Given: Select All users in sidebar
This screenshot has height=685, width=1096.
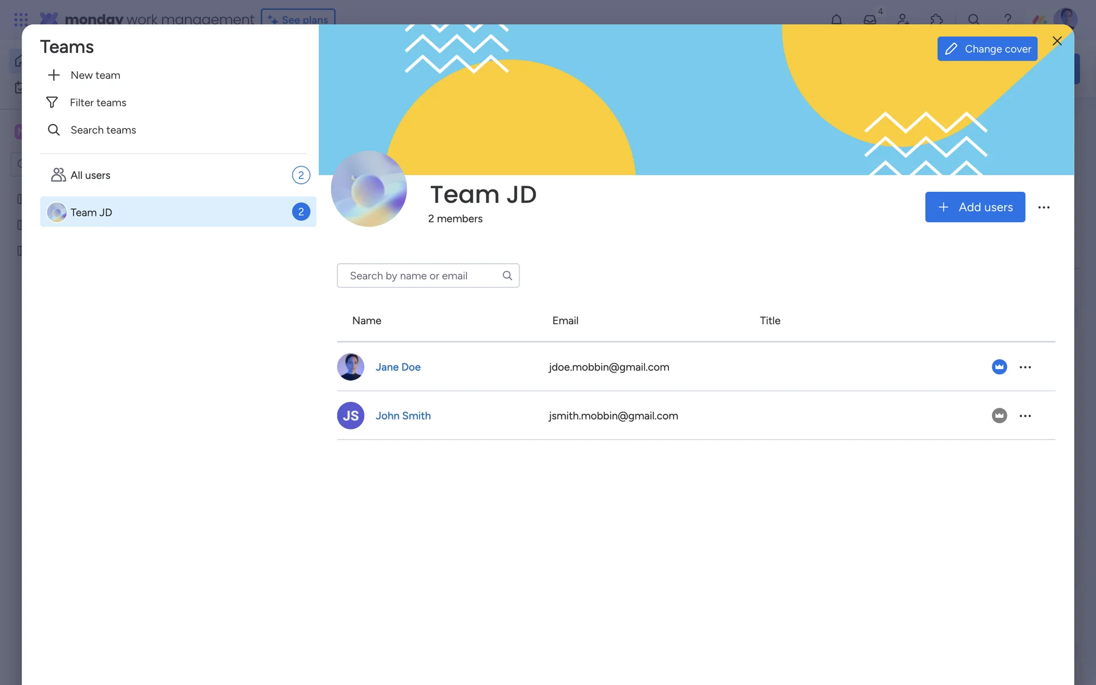Looking at the screenshot, I should [x=90, y=175].
